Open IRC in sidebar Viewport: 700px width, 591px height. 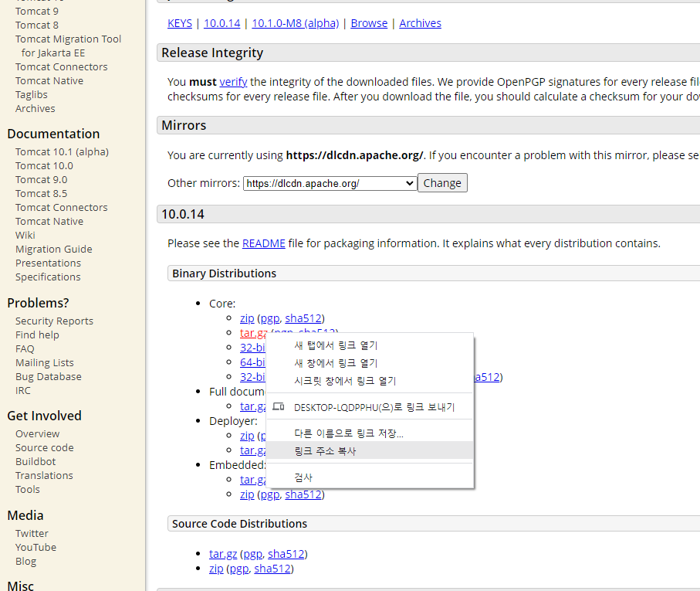click(23, 390)
